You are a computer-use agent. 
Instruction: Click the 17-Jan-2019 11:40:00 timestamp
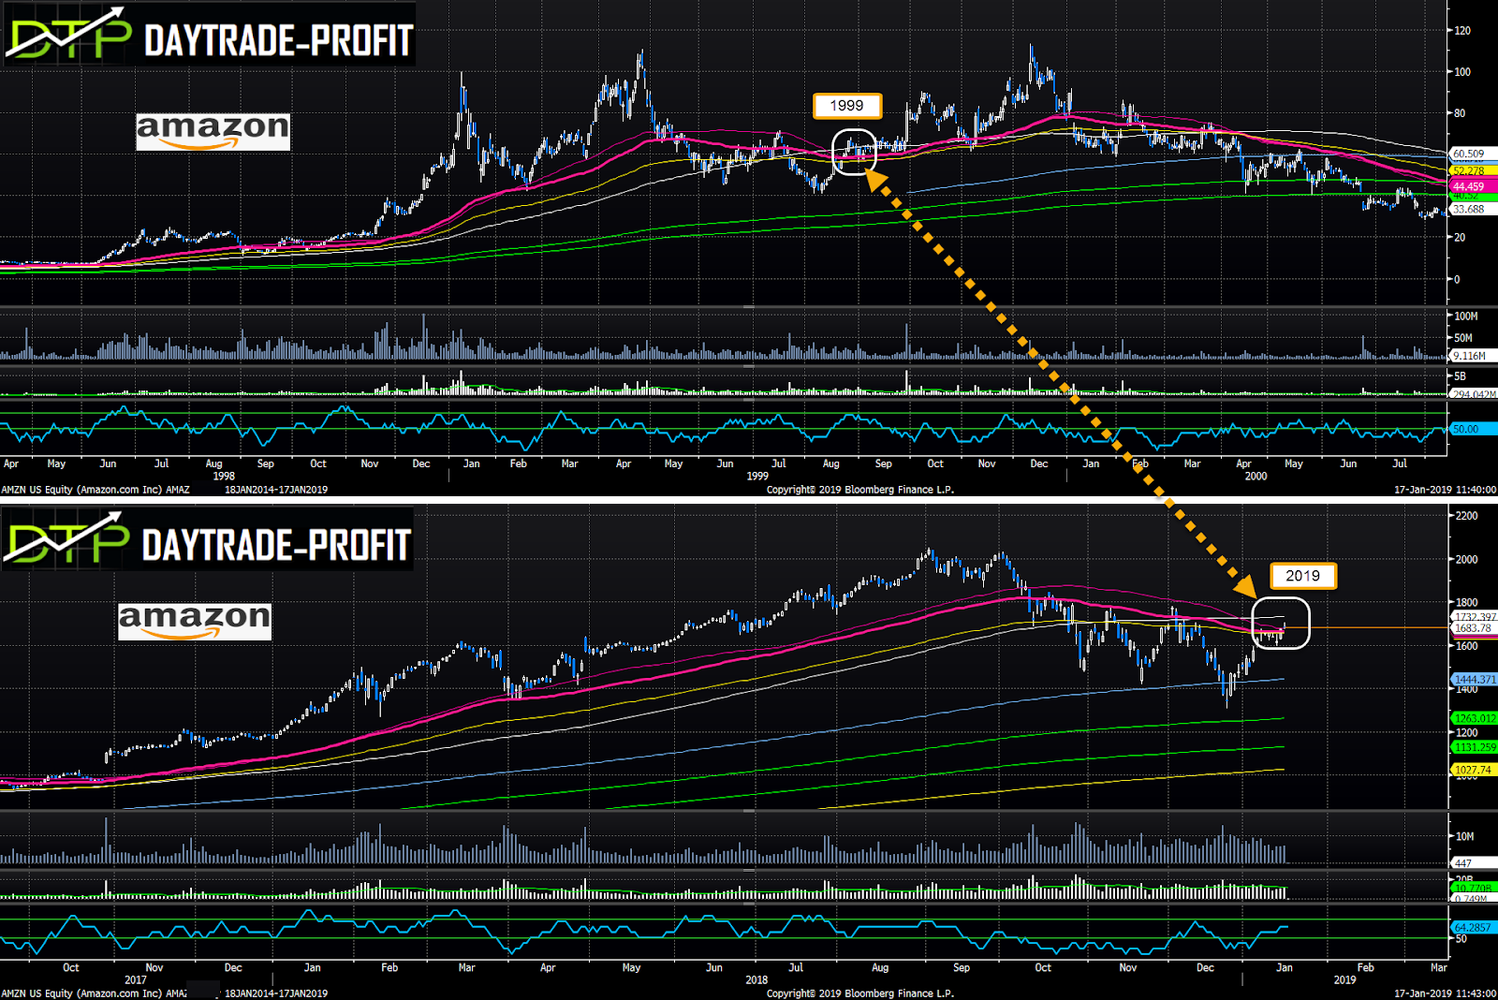click(1446, 490)
